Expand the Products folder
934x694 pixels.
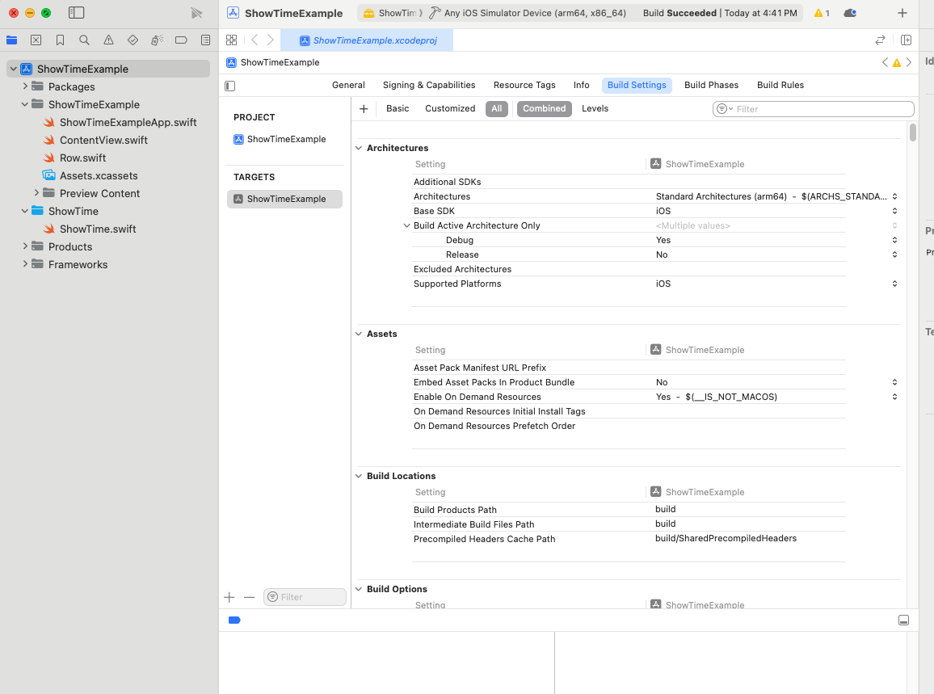(x=25, y=246)
